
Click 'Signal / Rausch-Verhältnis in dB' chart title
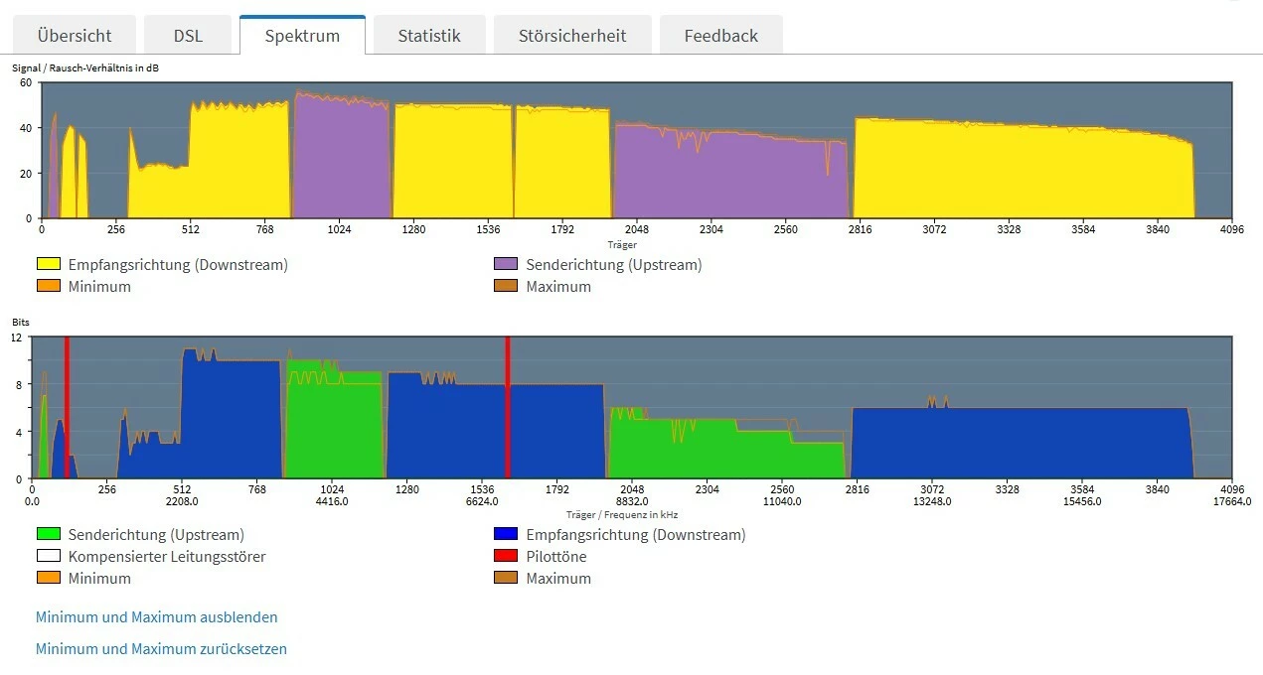click(x=84, y=68)
